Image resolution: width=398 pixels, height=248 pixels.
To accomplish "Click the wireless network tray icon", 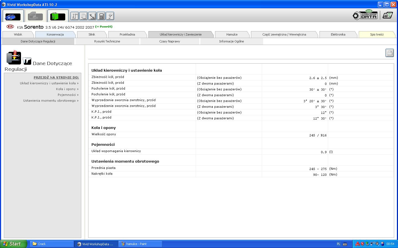I will [373, 244].
